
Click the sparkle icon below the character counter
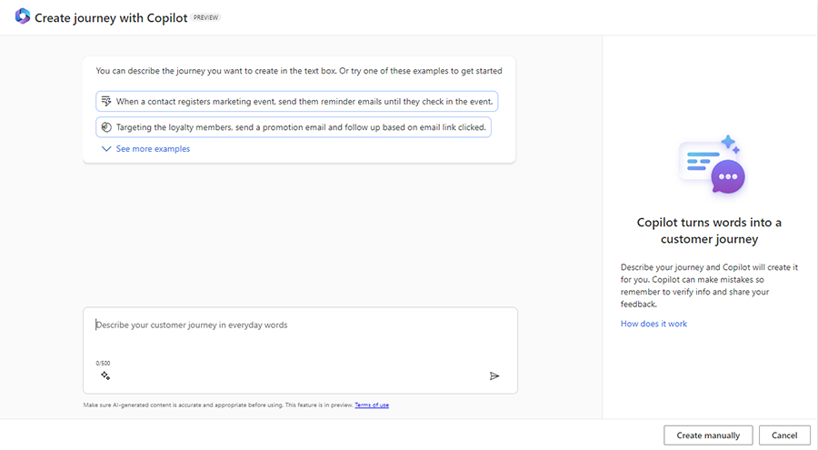click(105, 375)
